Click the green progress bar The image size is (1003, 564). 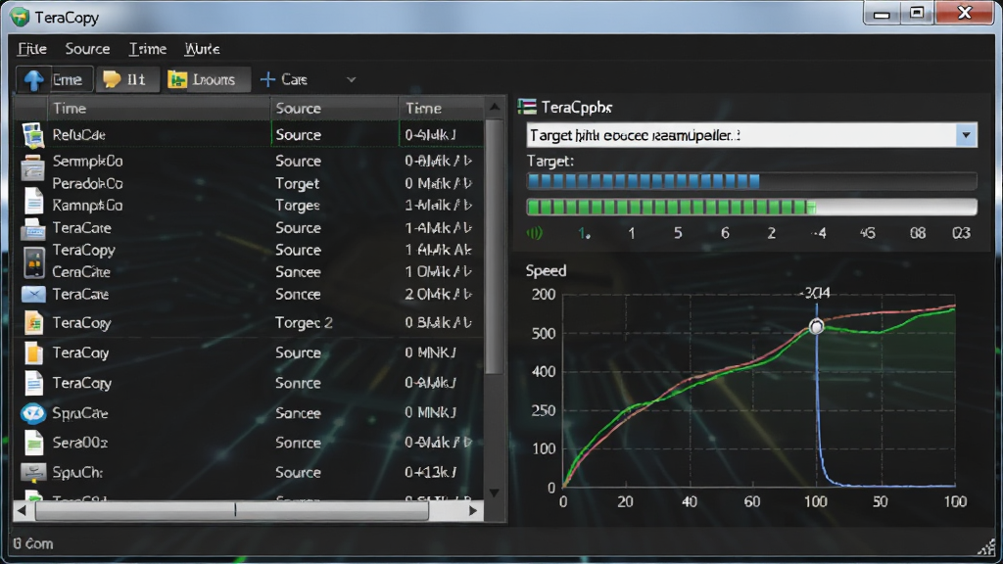pyautogui.click(x=751, y=207)
